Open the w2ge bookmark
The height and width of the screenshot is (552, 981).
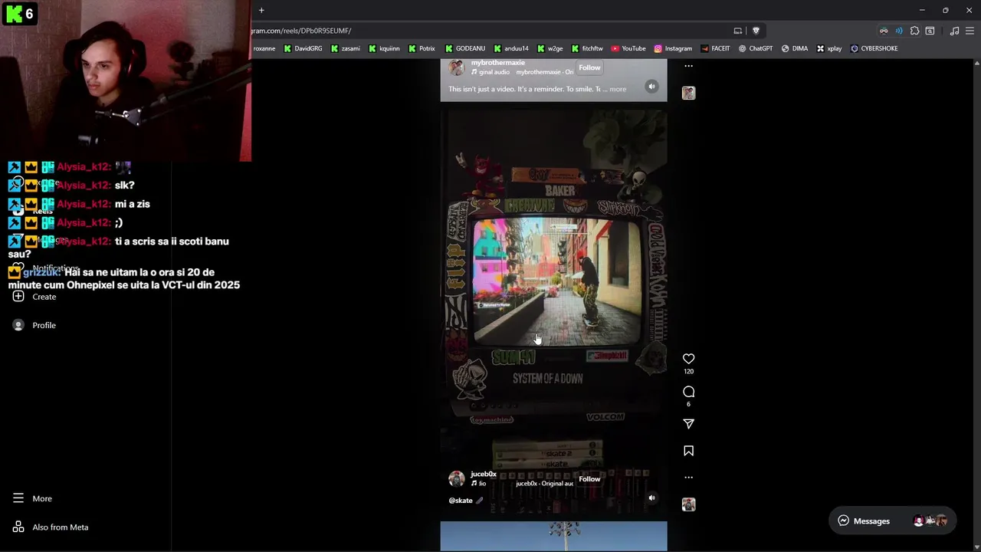[550, 48]
